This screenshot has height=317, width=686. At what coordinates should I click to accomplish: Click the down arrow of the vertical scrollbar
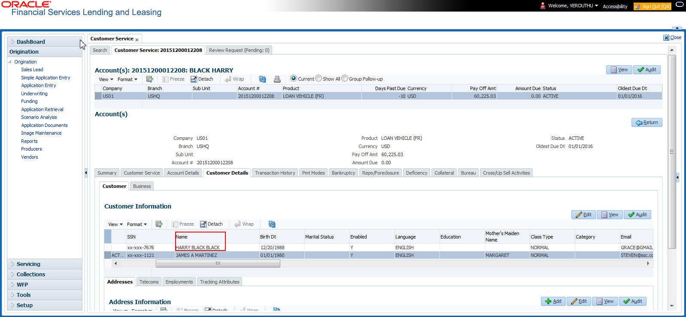pyautogui.click(x=672, y=306)
